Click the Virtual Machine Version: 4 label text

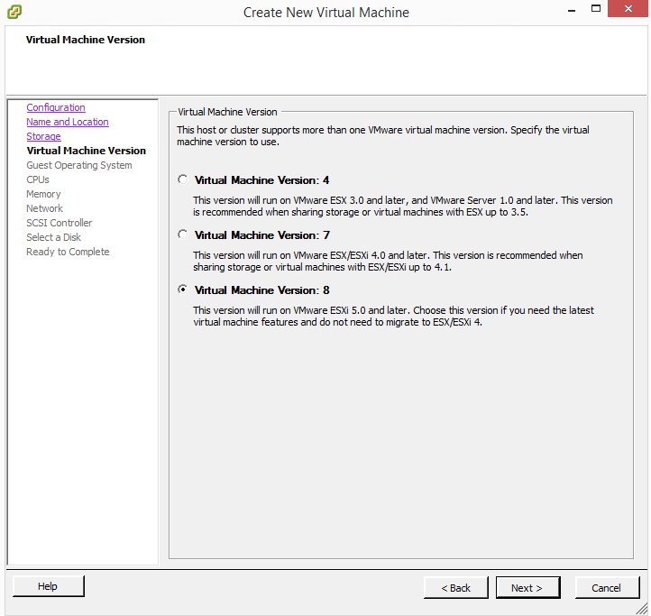[x=262, y=180]
